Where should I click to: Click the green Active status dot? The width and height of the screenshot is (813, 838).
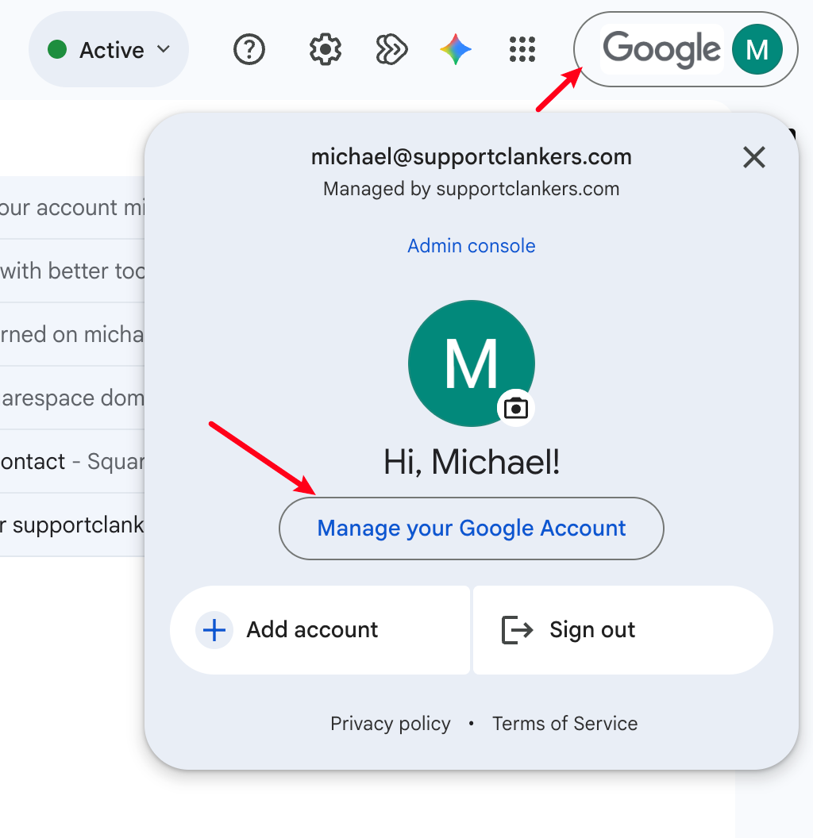pos(57,49)
